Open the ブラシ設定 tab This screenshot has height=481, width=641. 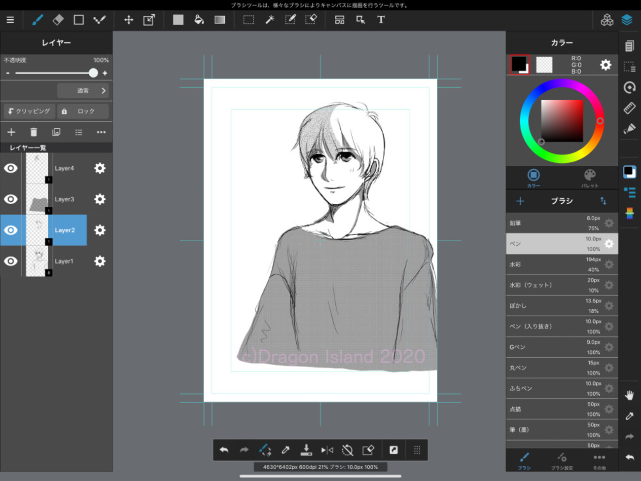tap(562, 461)
